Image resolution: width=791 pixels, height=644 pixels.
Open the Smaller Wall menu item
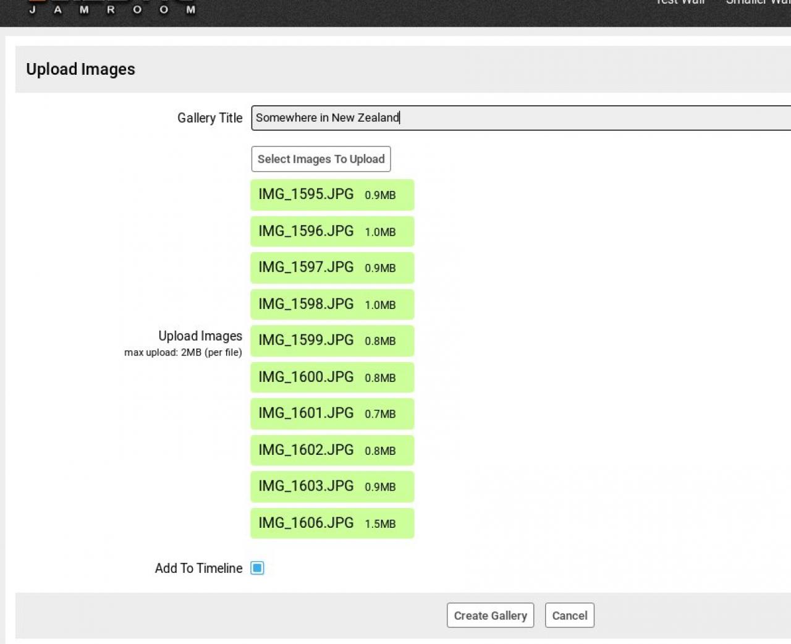click(758, 2)
